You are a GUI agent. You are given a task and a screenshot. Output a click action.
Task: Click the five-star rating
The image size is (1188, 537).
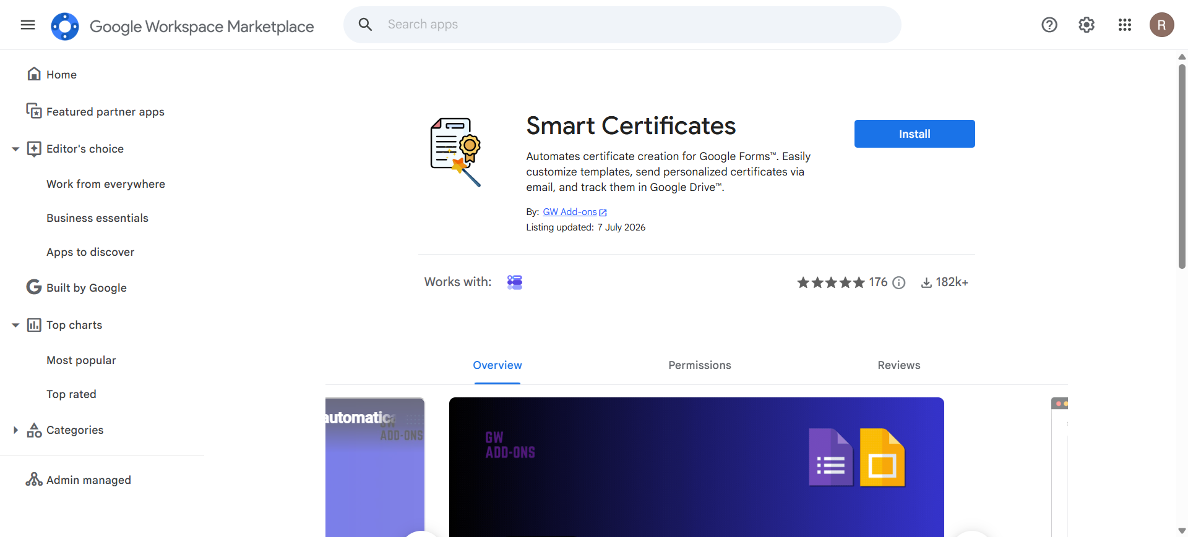click(831, 282)
